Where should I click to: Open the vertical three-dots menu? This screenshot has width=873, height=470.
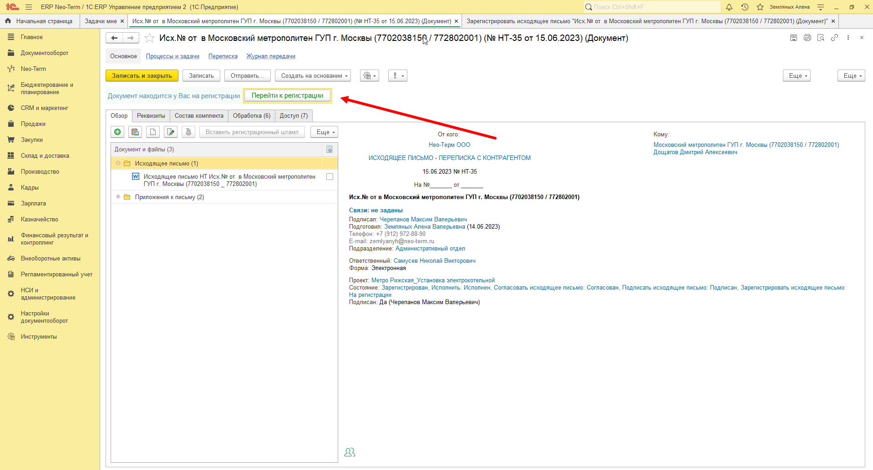coord(848,38)
